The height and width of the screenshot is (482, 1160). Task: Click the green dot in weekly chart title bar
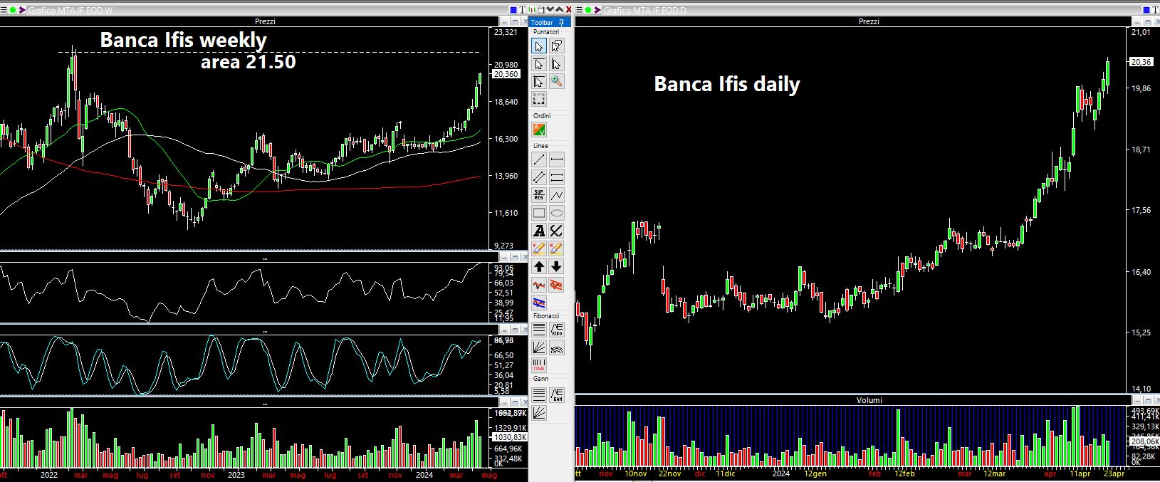pos(13,10)
